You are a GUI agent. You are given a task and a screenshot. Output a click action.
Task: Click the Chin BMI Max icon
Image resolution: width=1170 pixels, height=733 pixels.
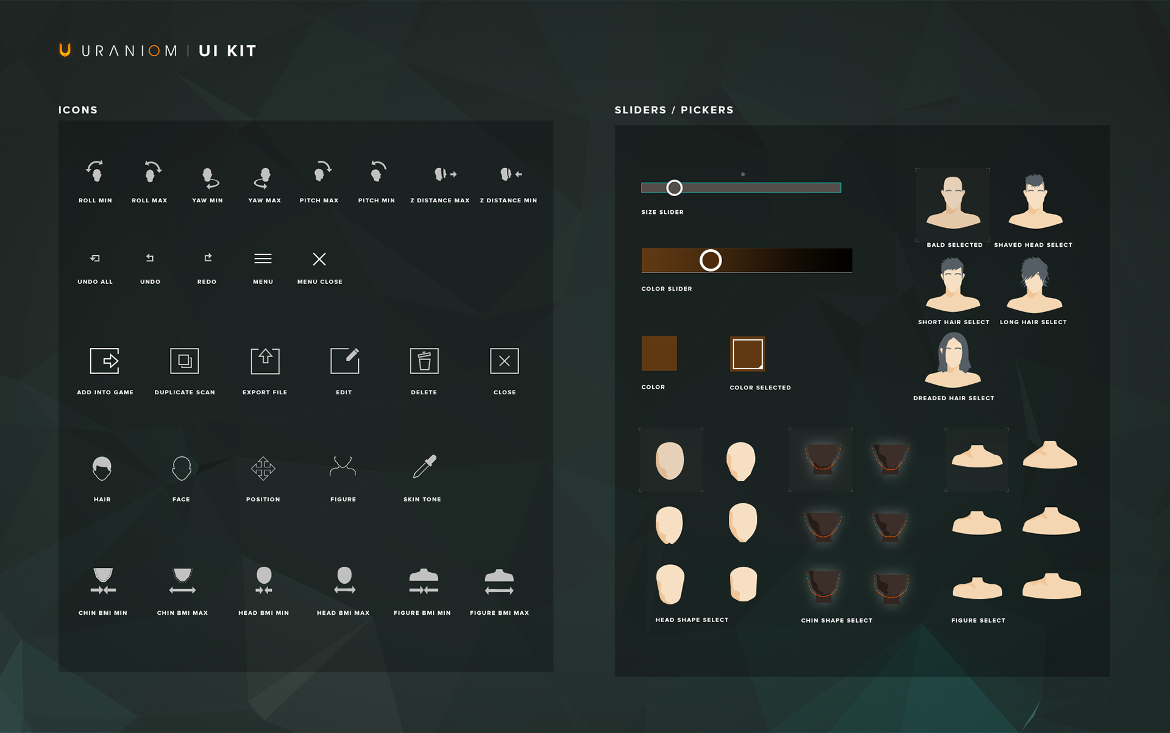tap(182, 581)
